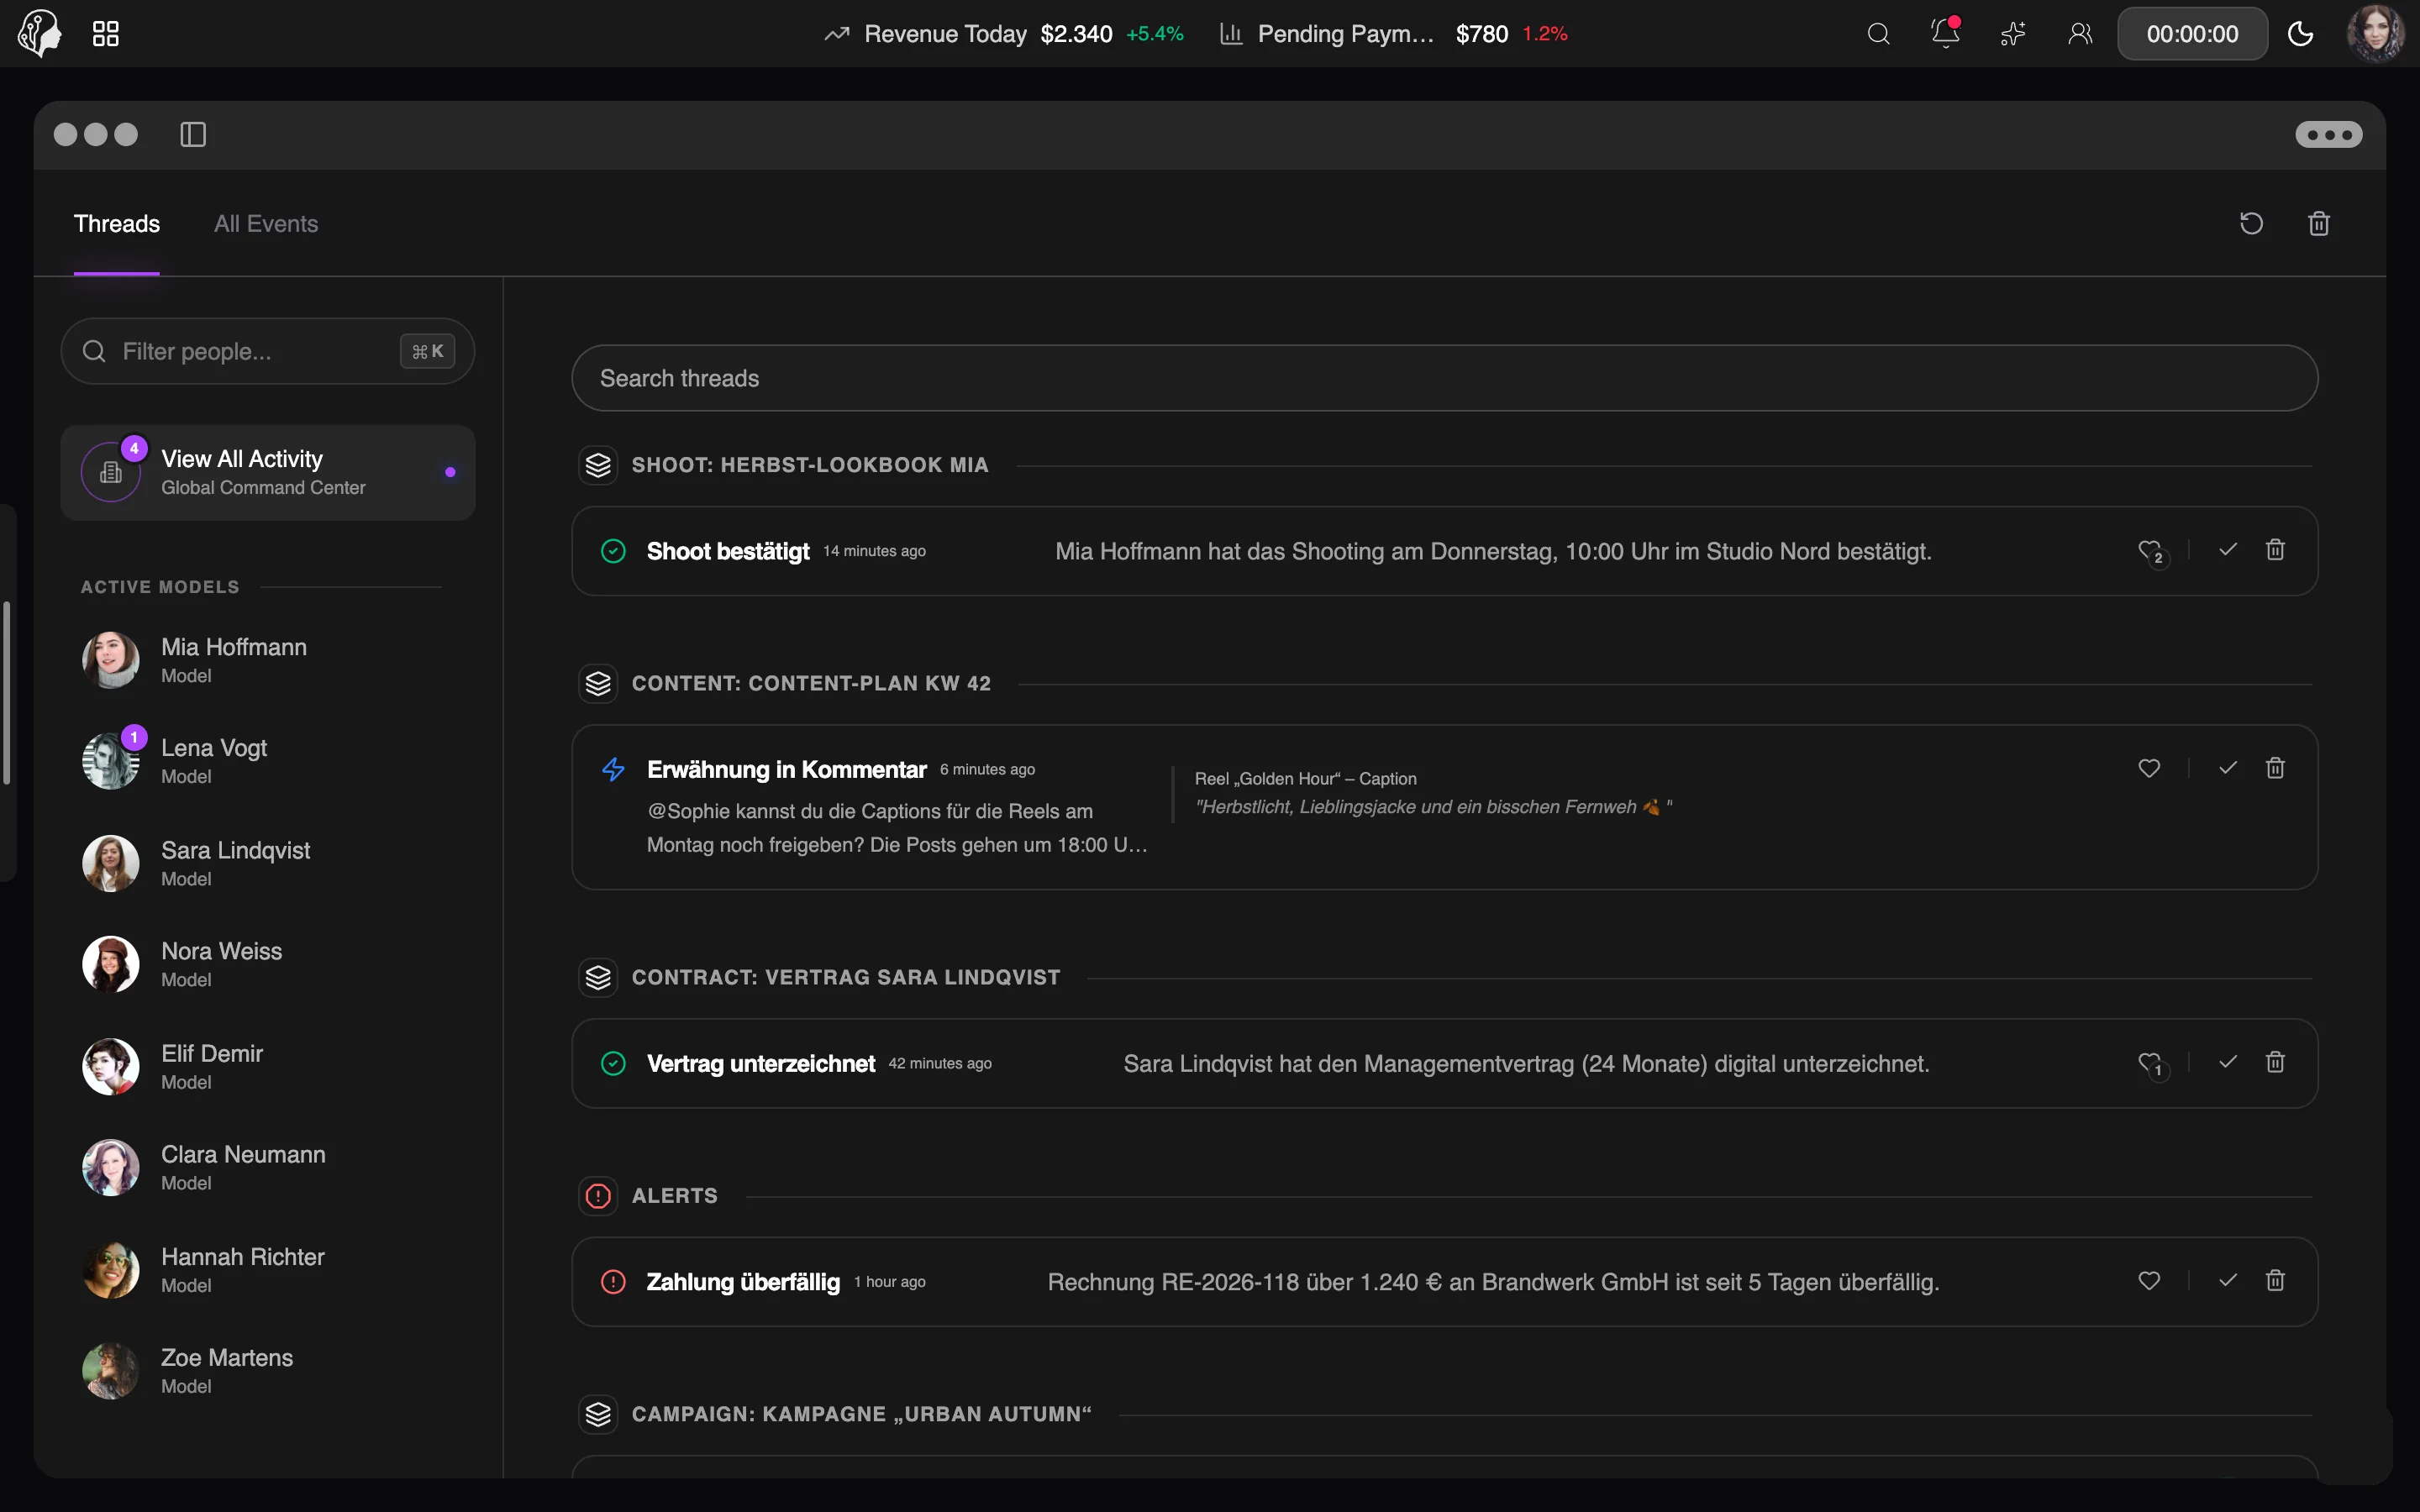Screen dimensions: 2420x1512
Task: Mark Erwähnung in Kommentar as done
Action: [2228, 768]
